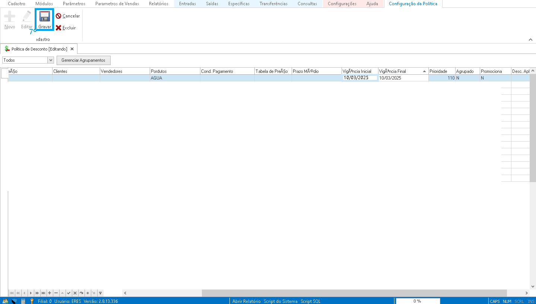
Task: Insert a row with navigator plus icon
Action: pos(50,293)
